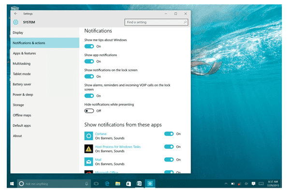
Task: Open Action Center from the tray
Action: (253, 183)
